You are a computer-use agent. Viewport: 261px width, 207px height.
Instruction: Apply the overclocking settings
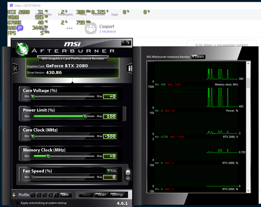[86, 195]
